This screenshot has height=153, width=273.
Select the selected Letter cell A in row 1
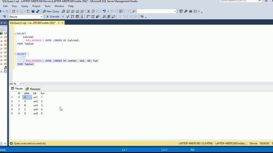point(27,97)
